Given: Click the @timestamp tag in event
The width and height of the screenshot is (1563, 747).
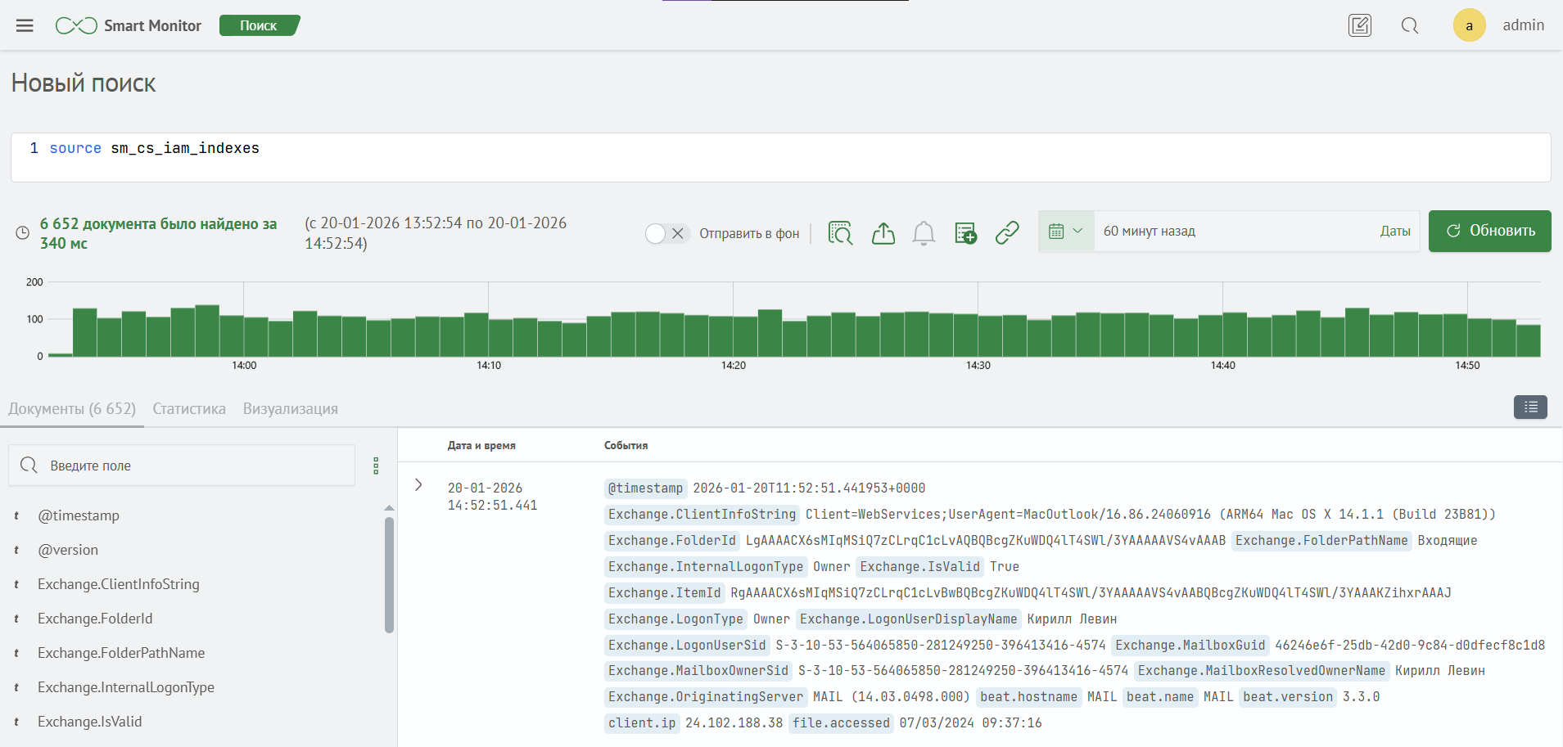Looking at the screenshot, I should click(x=645, y=488).
